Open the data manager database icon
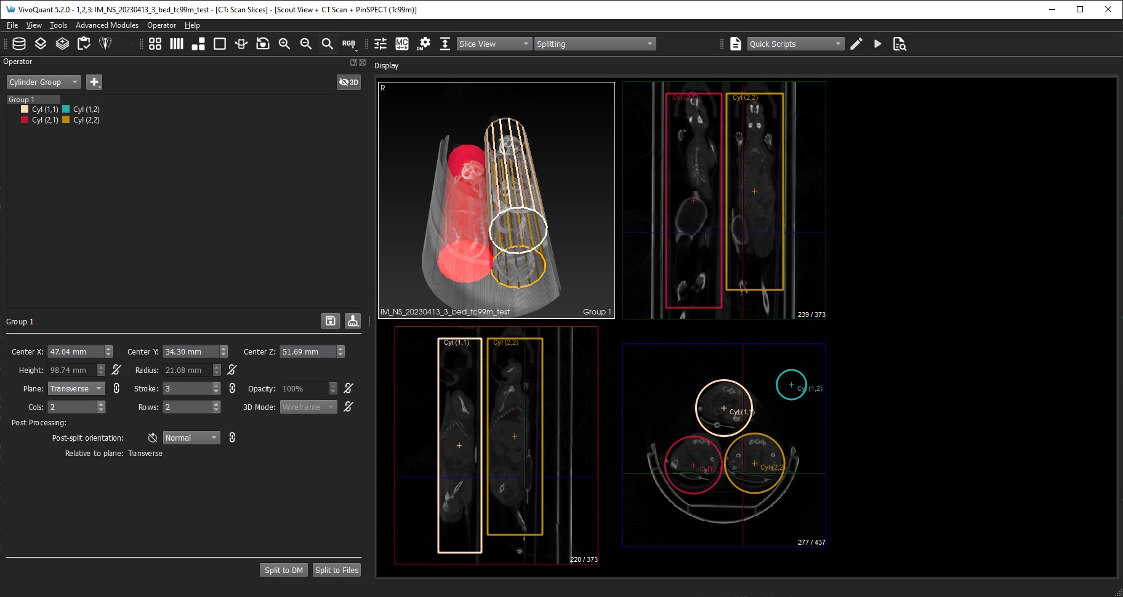Screen dimensions: 1123x597 pyautogui.click(x=19, y=44)
